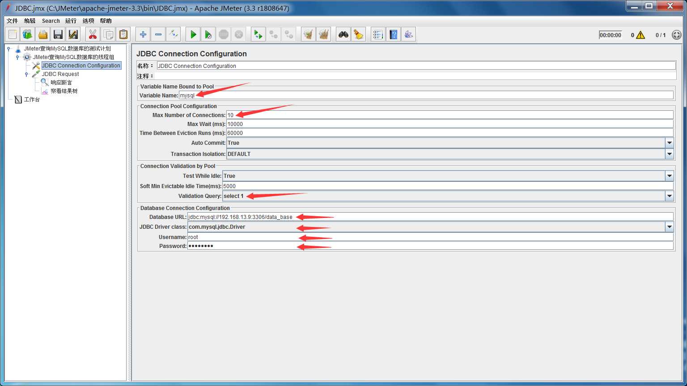Start the test with green play icon

(x=193, y=34)
